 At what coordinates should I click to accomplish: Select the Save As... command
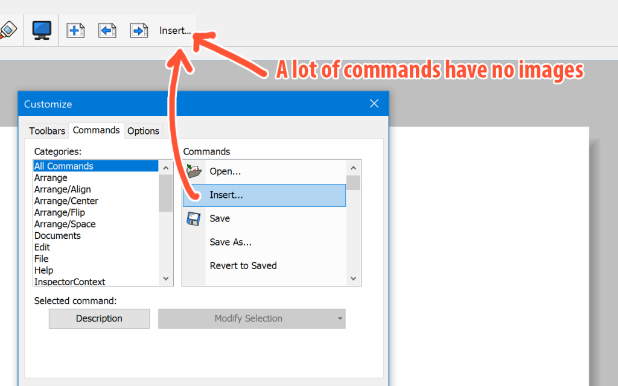click(231, 242)
